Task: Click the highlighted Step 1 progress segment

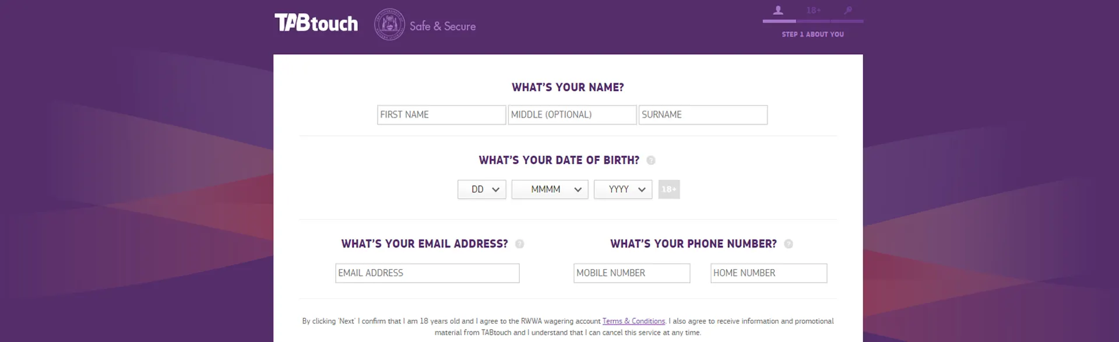Action: coord(778,20)
